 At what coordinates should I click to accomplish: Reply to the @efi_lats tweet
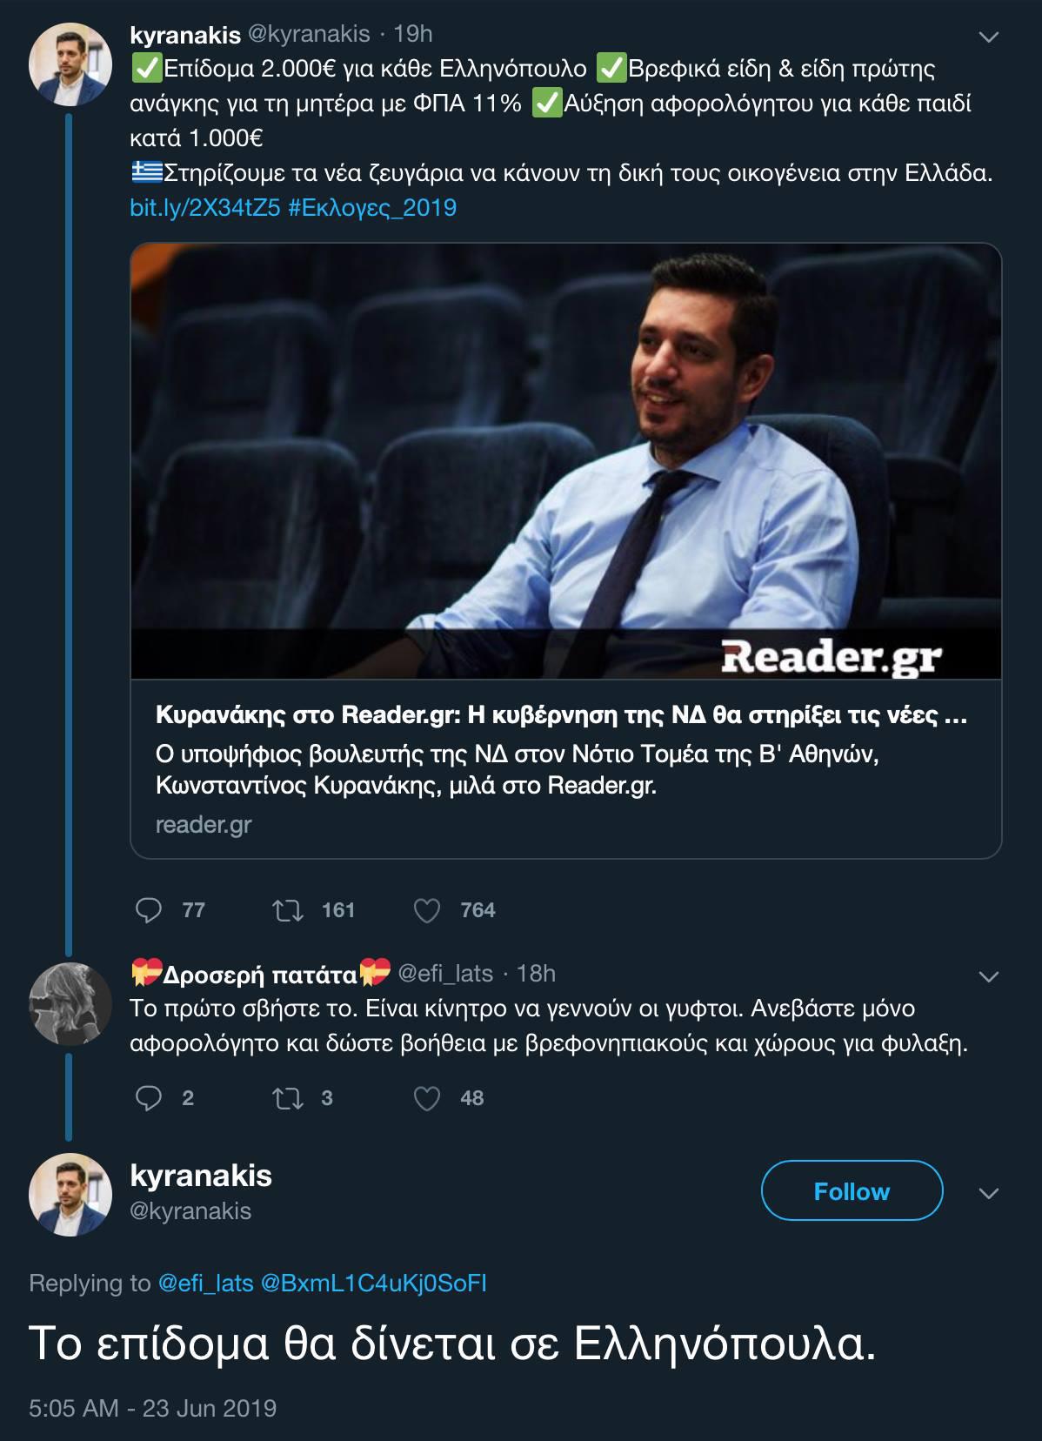pos(150,1098)
